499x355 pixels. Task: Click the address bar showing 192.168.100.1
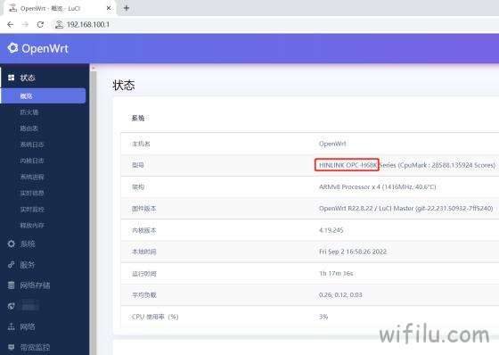point(274,24)
